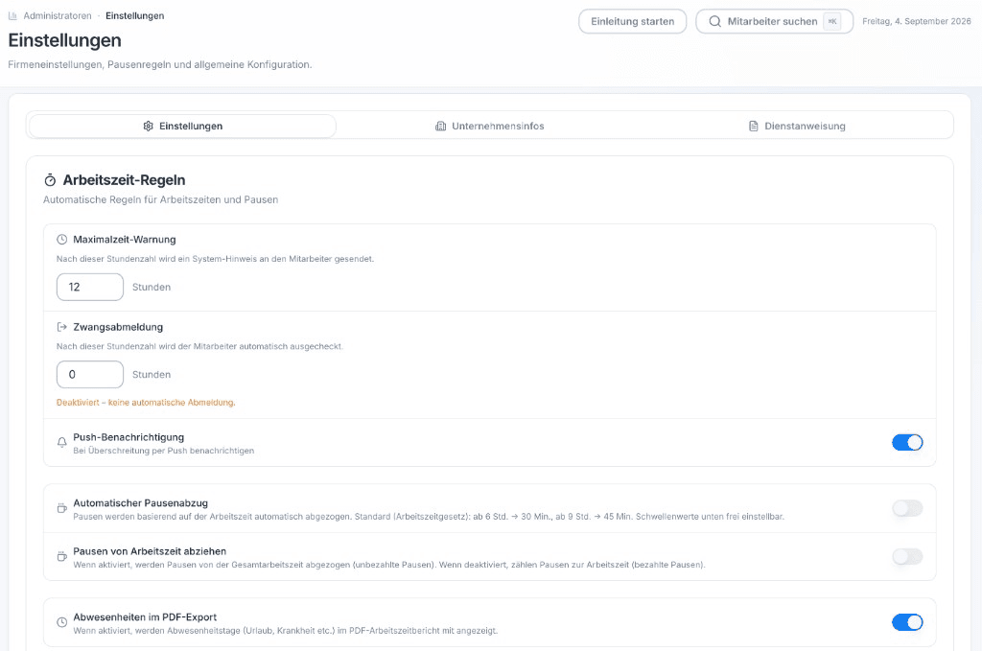Click the Automatischer Pausenabzug label
The width and height of the screenshot is (982, 651).
(x=140, y=502)
